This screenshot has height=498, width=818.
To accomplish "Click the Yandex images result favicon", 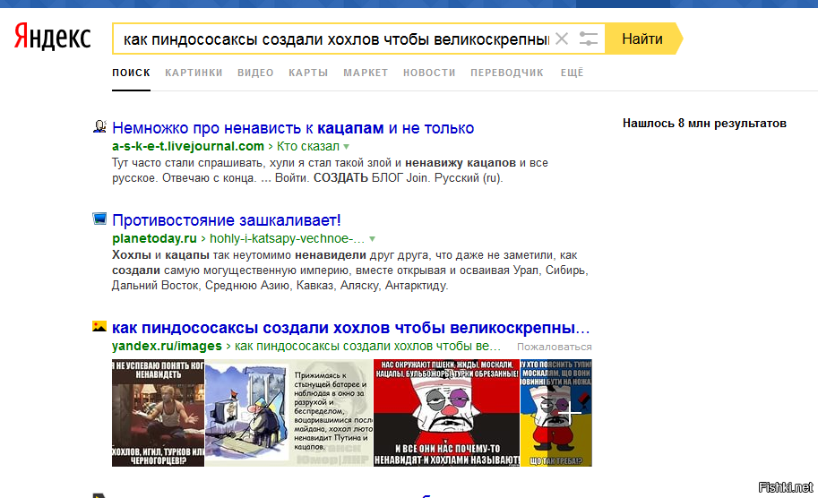I will tap(99, 326).
